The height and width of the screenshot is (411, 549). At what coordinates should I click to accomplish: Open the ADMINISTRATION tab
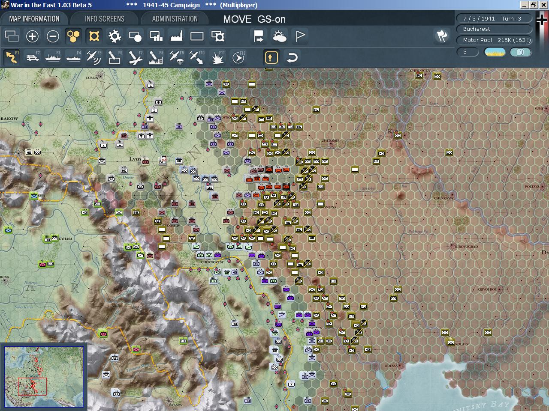(175, 19)
